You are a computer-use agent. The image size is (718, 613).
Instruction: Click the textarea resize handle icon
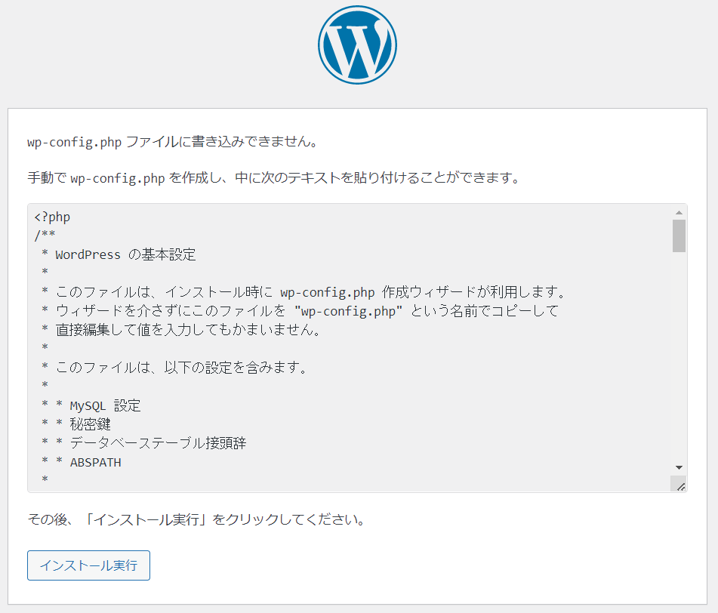coord(680,485)
